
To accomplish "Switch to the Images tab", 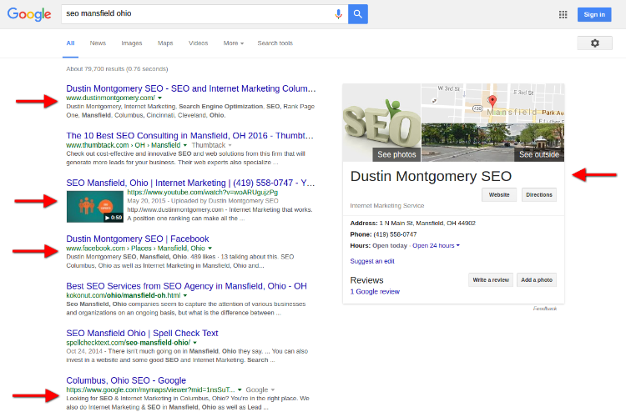I will (132, 43).
